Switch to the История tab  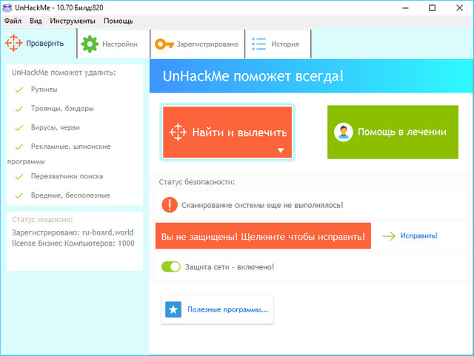point(278,44)
